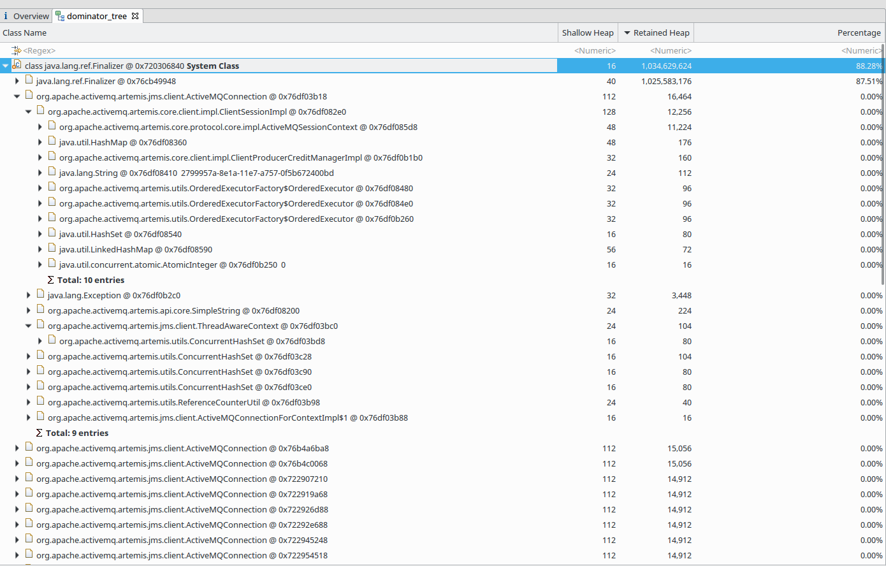The image size is (886, 566).
Task: Collapse ActiveMQConnection @ 0x76df03b18
Action: [x=17, y=96]
